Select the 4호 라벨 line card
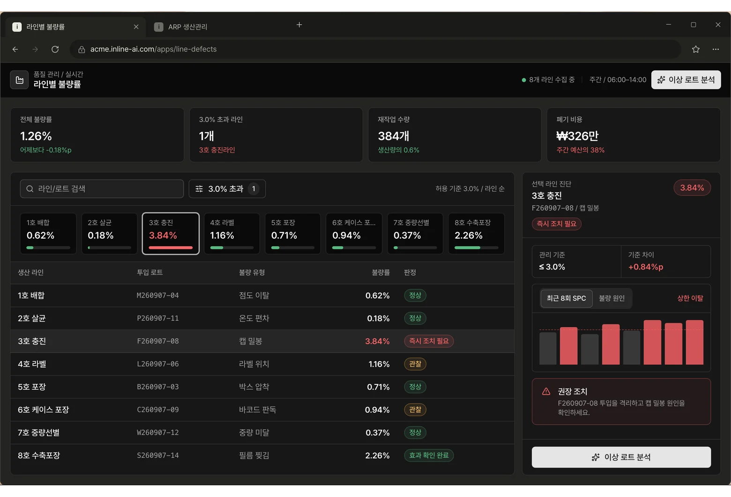 (232, 233)
